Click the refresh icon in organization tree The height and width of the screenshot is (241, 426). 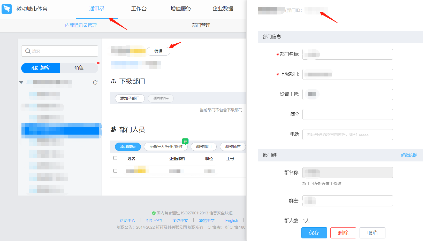click(x=95, y=82)
